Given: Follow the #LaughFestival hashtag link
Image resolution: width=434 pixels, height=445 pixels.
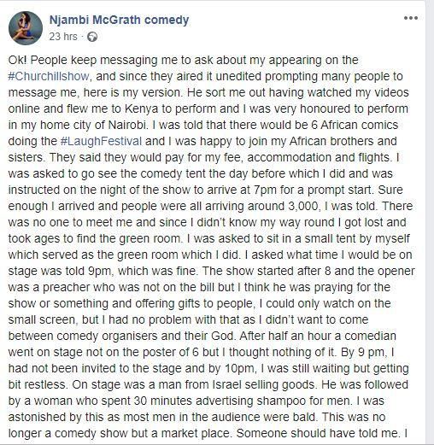Looking at the screenshot, I should (x=101, y=142).
